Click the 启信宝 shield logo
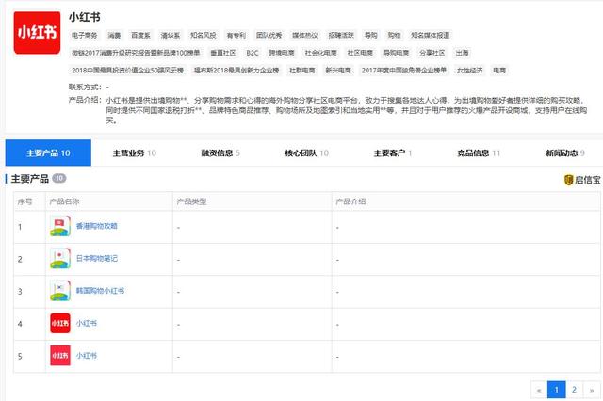 click(568, 180)
